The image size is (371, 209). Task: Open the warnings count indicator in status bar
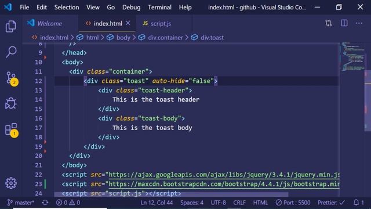[x=75, y=203]
